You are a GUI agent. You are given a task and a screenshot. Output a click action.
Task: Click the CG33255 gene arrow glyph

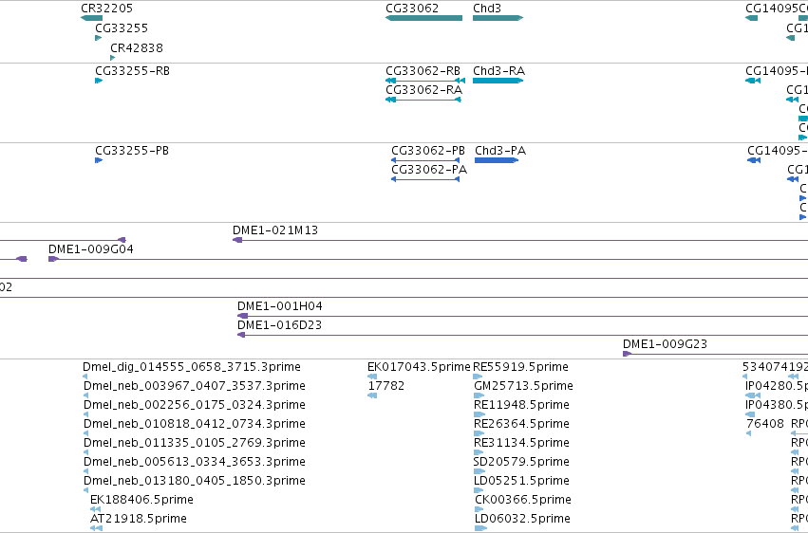tap(99, 38)
